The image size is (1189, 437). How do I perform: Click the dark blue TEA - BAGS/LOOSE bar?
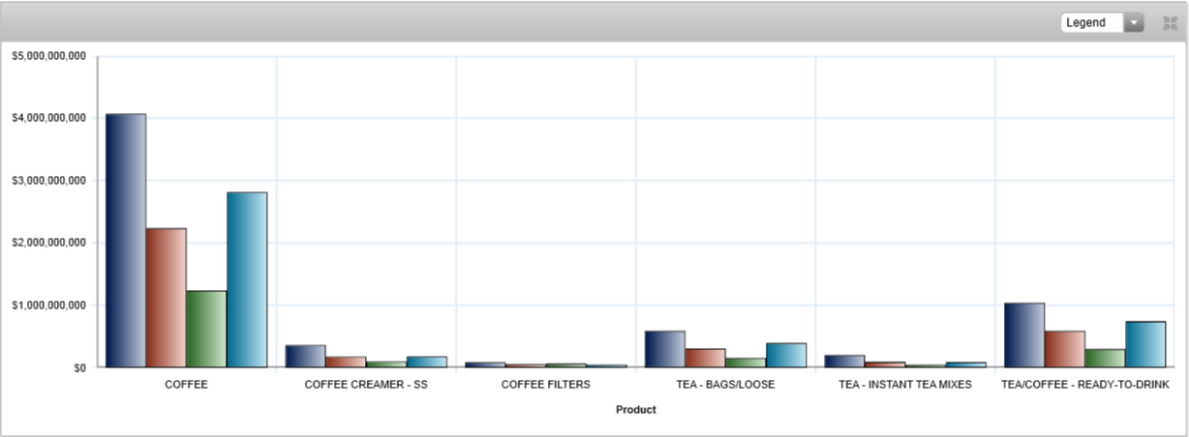coord(665,349)
